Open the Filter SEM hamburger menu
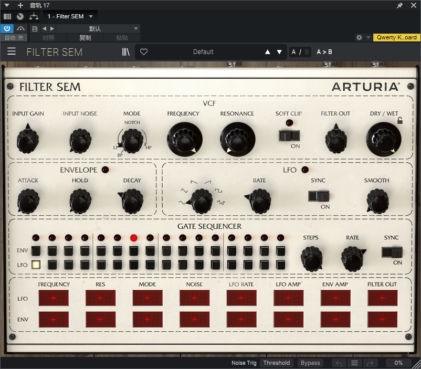 point(11,51)
